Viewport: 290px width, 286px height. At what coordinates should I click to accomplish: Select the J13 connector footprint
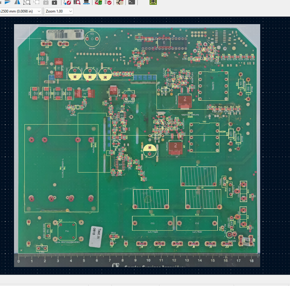point(46,44)
